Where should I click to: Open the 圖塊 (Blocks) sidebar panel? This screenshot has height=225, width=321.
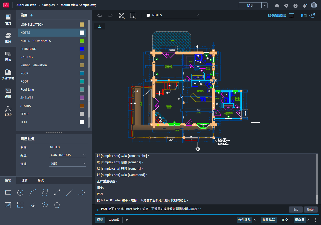coord(8,56)
